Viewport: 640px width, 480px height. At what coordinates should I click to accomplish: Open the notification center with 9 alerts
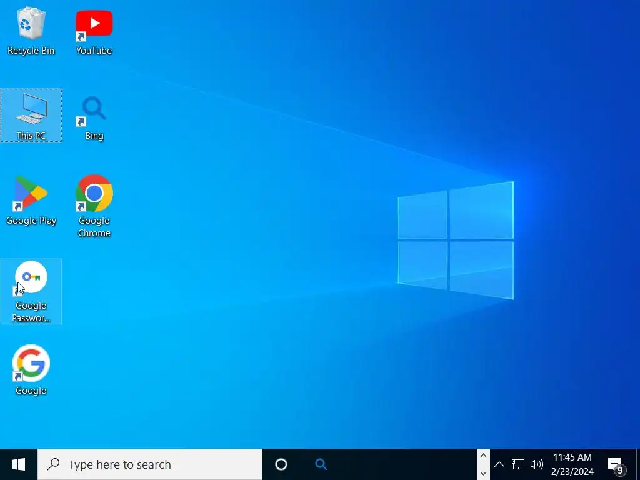pyautogui.click(x=616, y=465)
